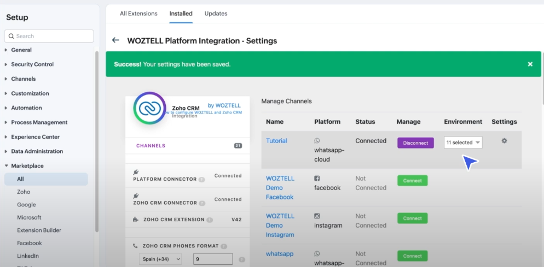Viewport: 544px width, 267px height.
Task: Select Microsoft under Marketplace
Action: [29, 217]
